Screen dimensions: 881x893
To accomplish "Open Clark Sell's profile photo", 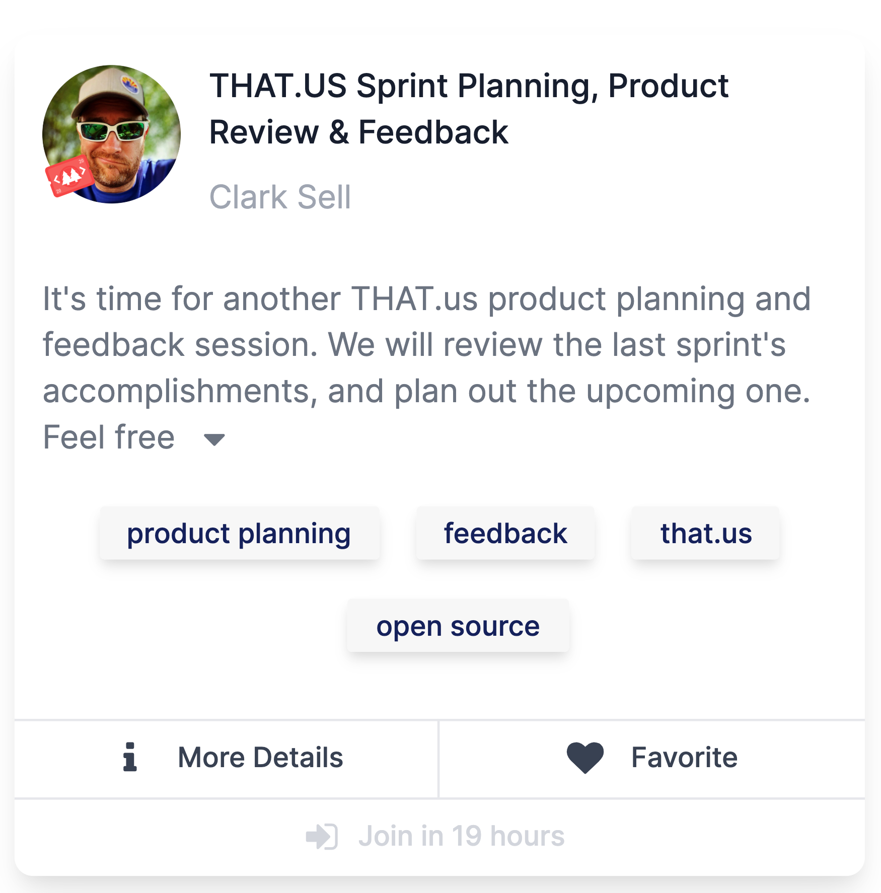I will click(111, 134).
